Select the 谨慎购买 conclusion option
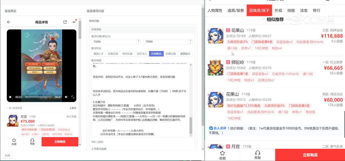The image size is (345, 161). [x=185, y=54]
